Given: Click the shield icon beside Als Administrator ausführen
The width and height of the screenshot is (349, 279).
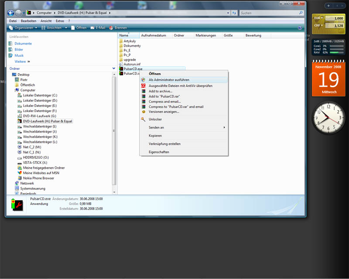Looking at the screenshot, I should tap(144, 80).
